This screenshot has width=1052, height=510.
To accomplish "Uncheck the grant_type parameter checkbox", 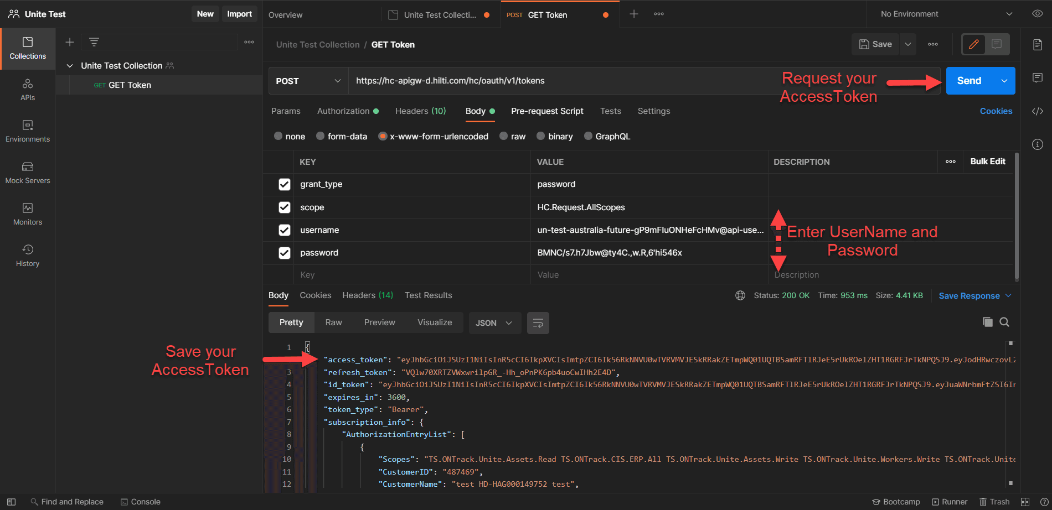I will 285,184.
